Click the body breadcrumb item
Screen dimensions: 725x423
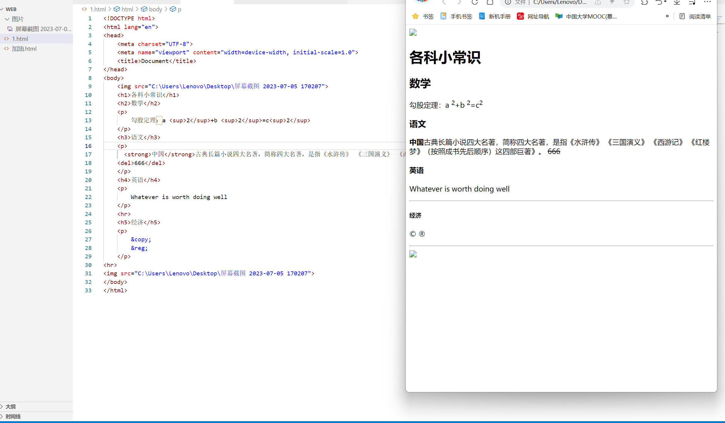(x=155, y=9)
